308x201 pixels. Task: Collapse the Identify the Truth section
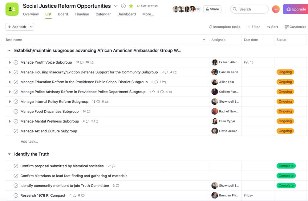(9, 154)
